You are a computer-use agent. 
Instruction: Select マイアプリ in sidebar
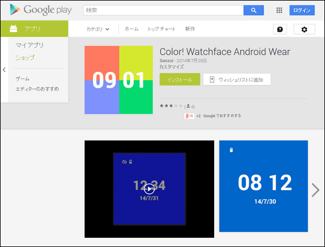30,45
